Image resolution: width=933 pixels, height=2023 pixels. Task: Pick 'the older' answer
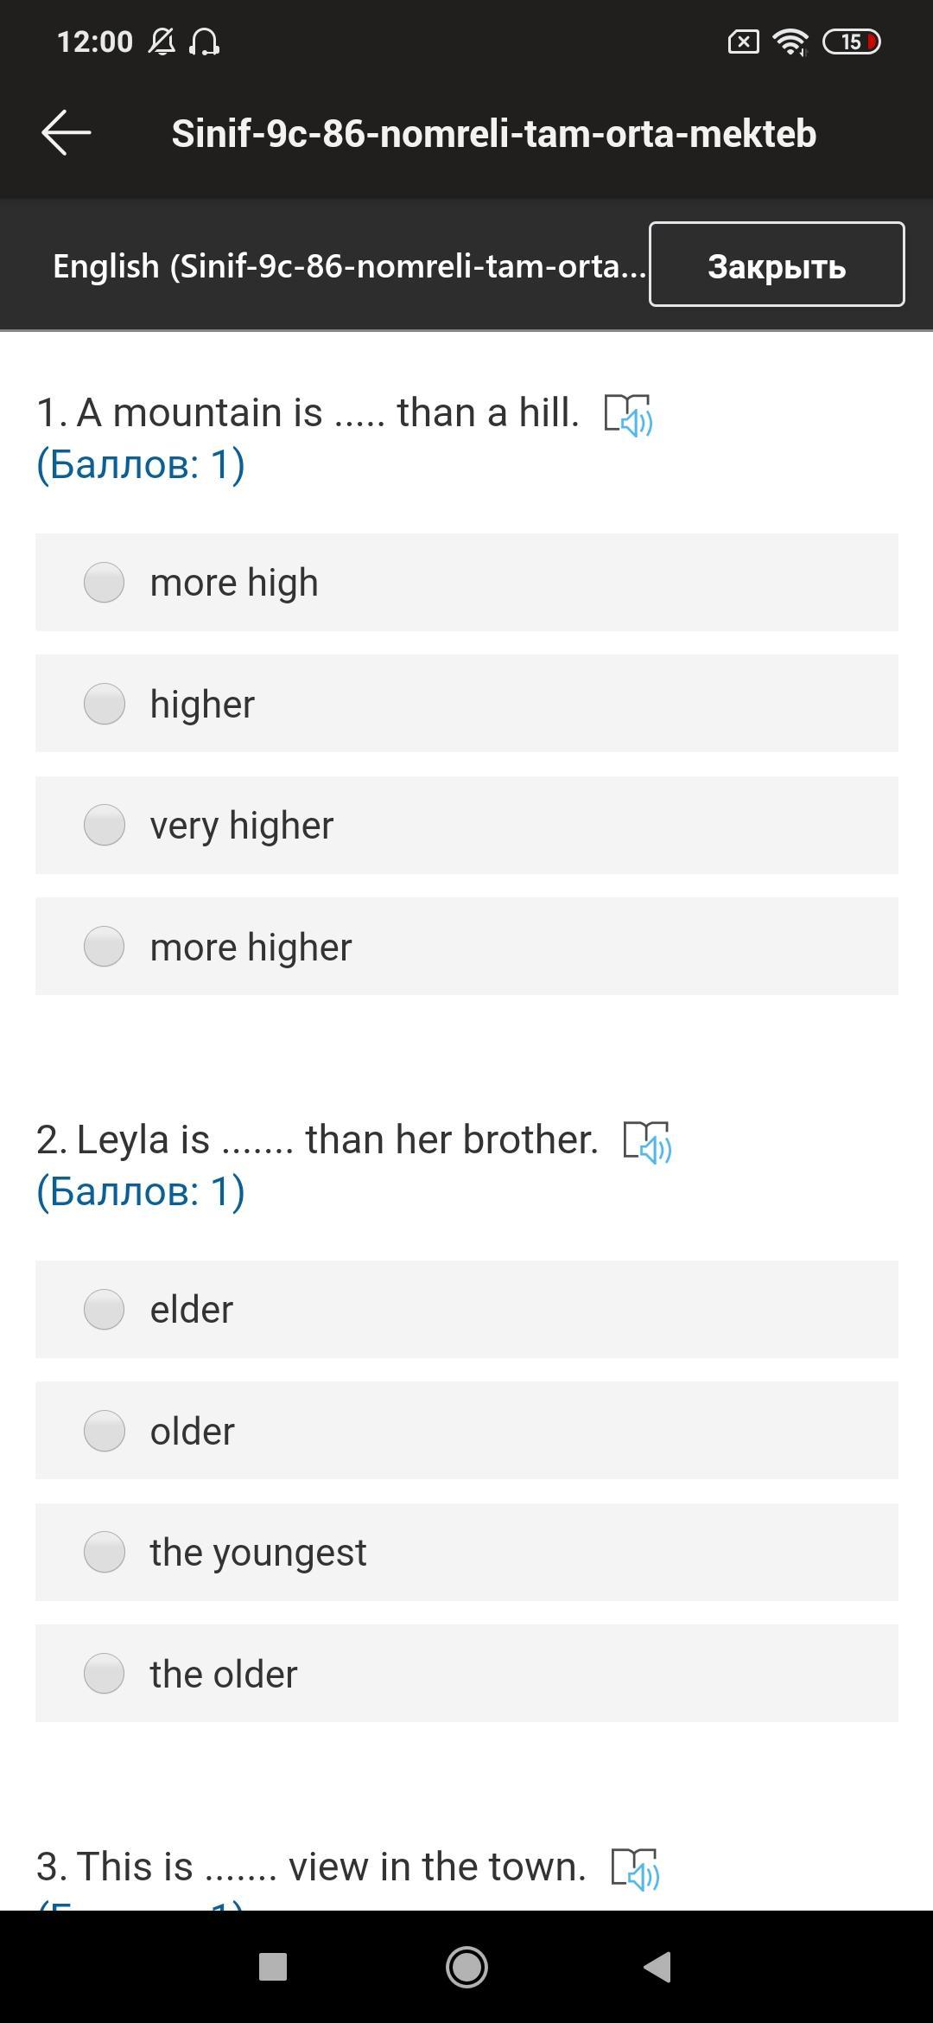click(x=105, y=1674)
